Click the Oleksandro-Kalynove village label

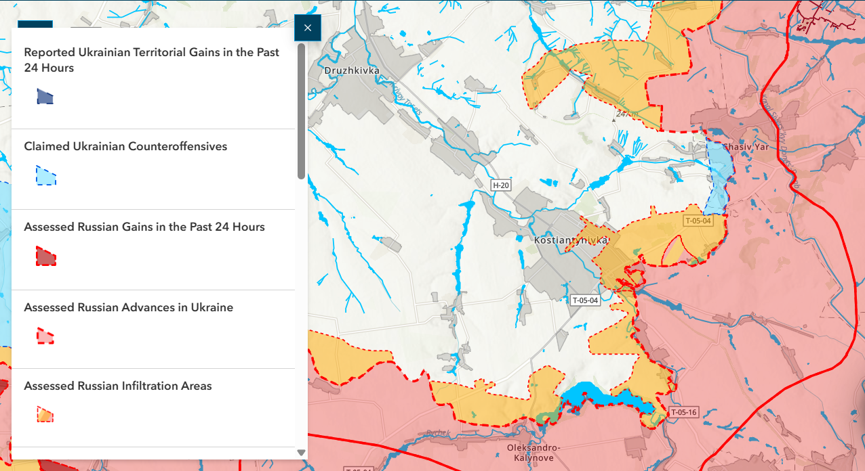pos(534,453)
